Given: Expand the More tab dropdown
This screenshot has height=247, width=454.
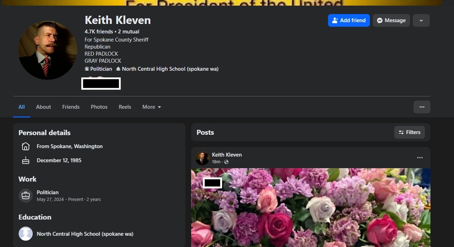Looking at the screenshot, I should coord(152,107).
